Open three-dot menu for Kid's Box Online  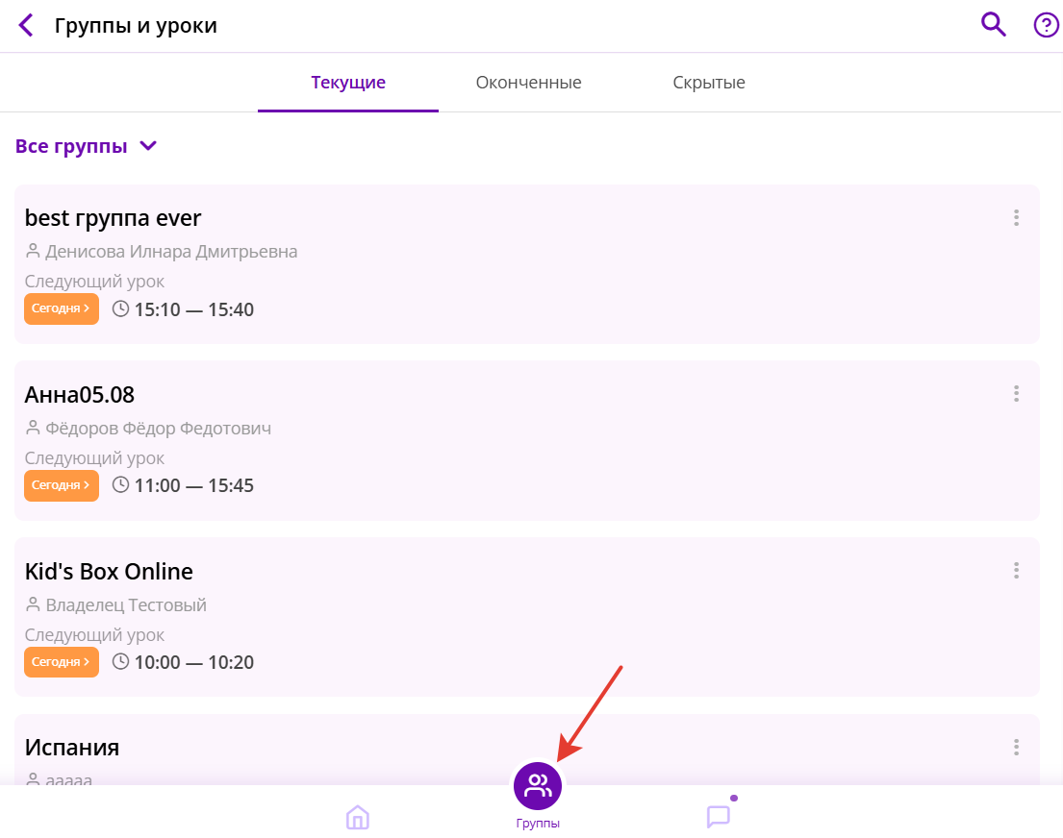pos(1016,571)
